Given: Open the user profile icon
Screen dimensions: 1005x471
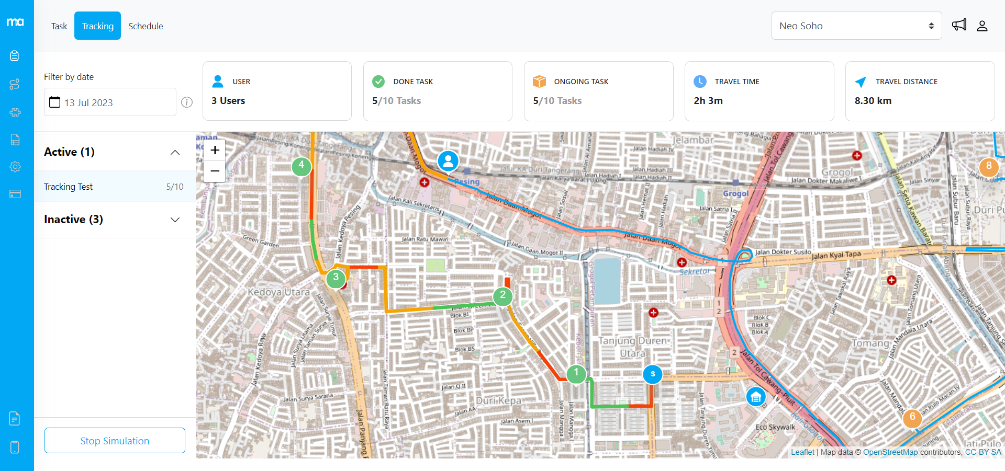Looking at the screenshot, I should pyautogui.click(x=982, y=26).
